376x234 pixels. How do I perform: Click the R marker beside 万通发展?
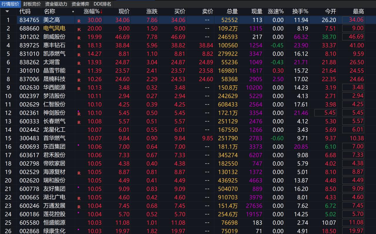pos(79,207)
